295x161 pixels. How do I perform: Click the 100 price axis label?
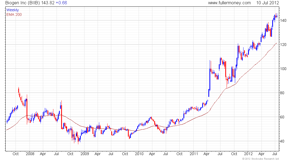coord(283,68)
